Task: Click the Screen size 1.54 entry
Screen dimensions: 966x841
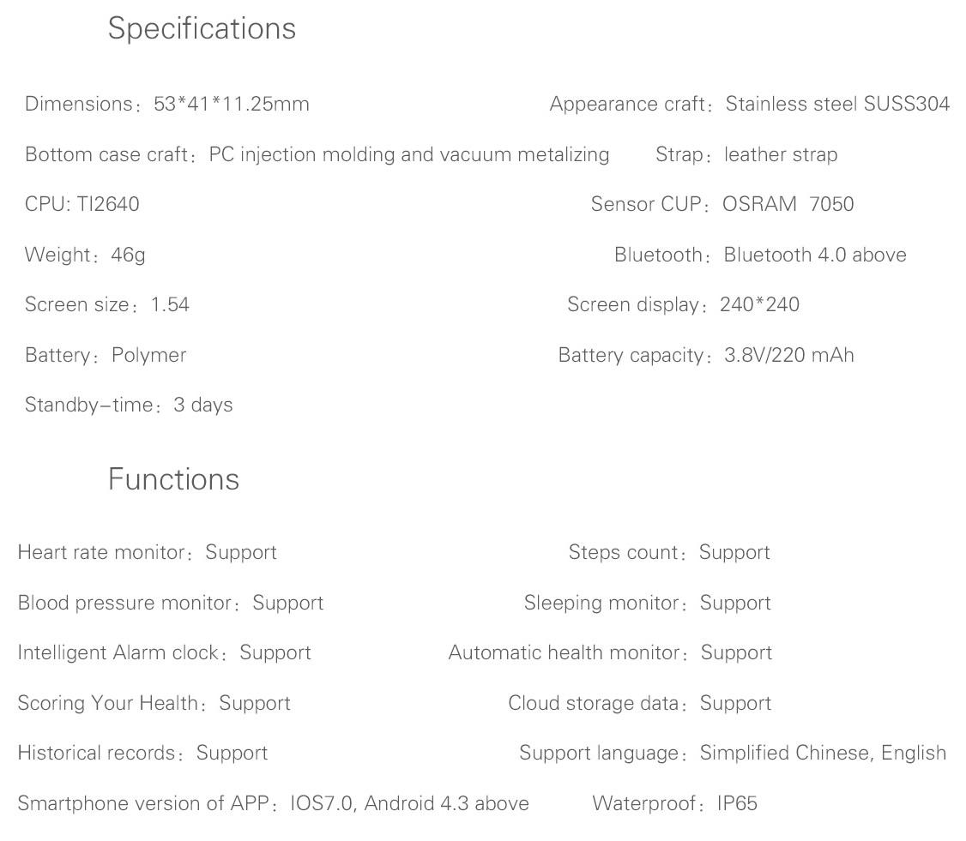Action: pyautogui.click(x=107, y=304)
